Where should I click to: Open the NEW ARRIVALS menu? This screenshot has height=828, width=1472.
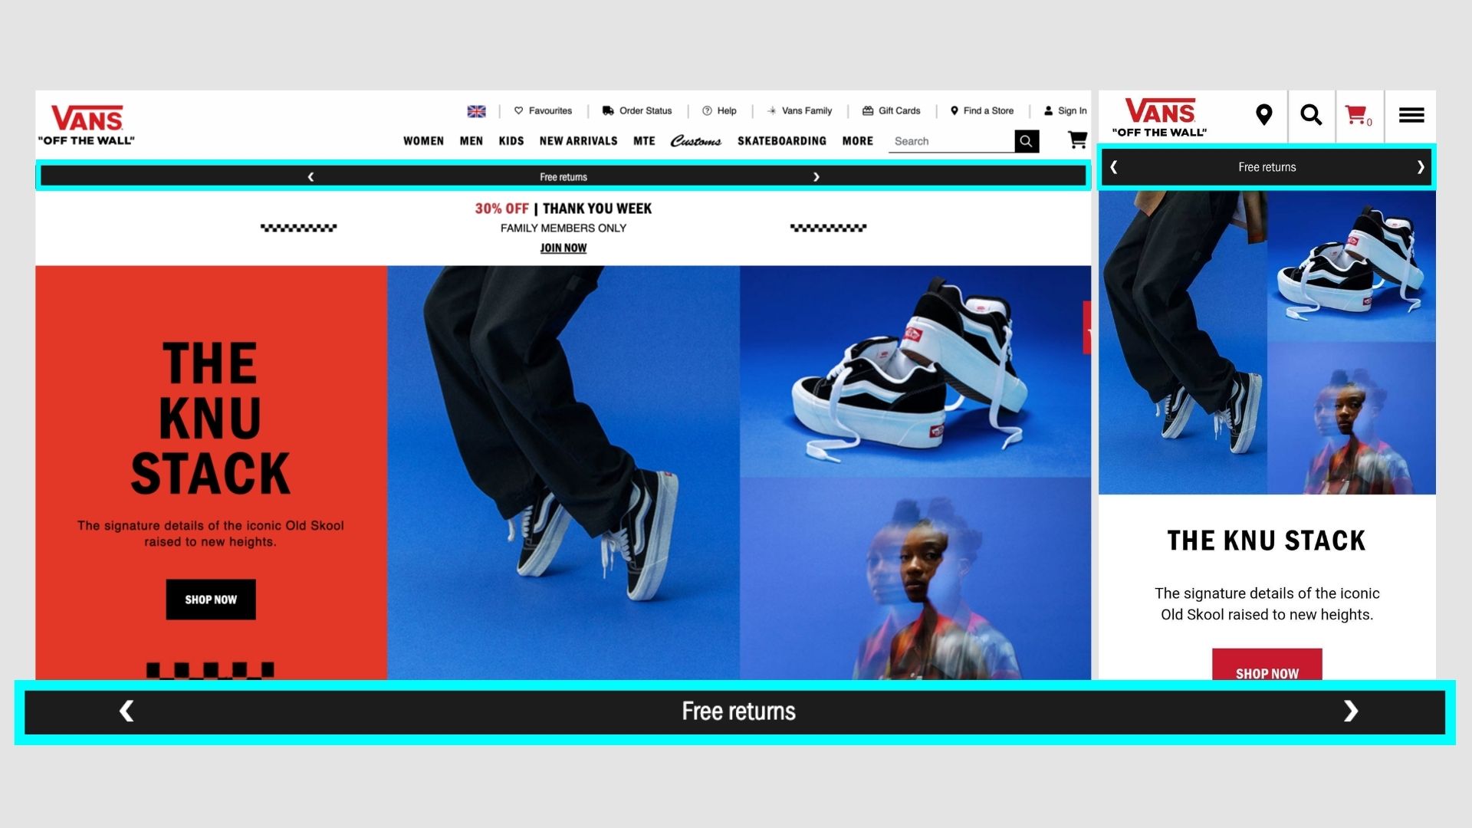pyautogui.click(x=578, y=141)
